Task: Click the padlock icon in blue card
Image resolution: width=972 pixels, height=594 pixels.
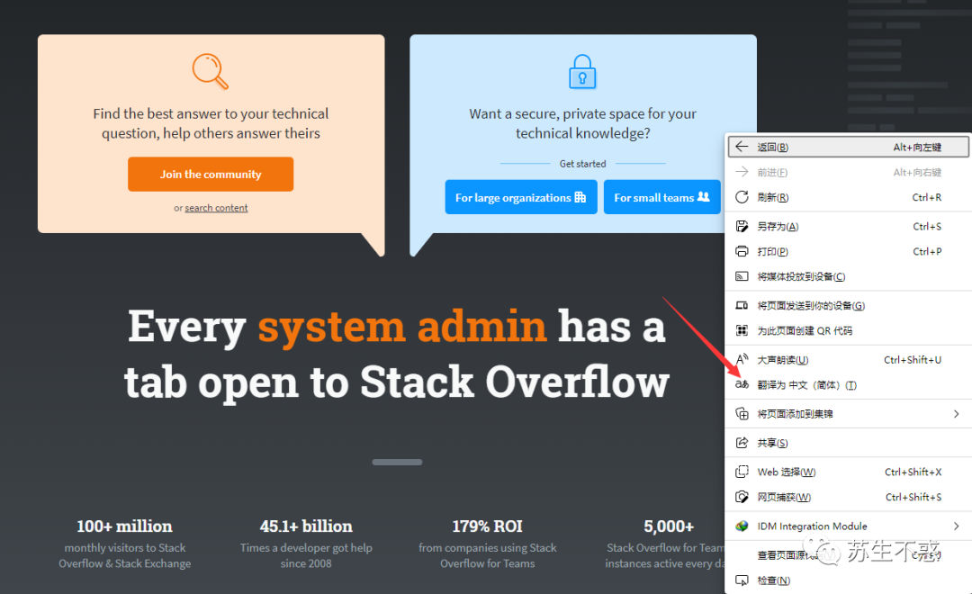Action: (x=582, y=72)
